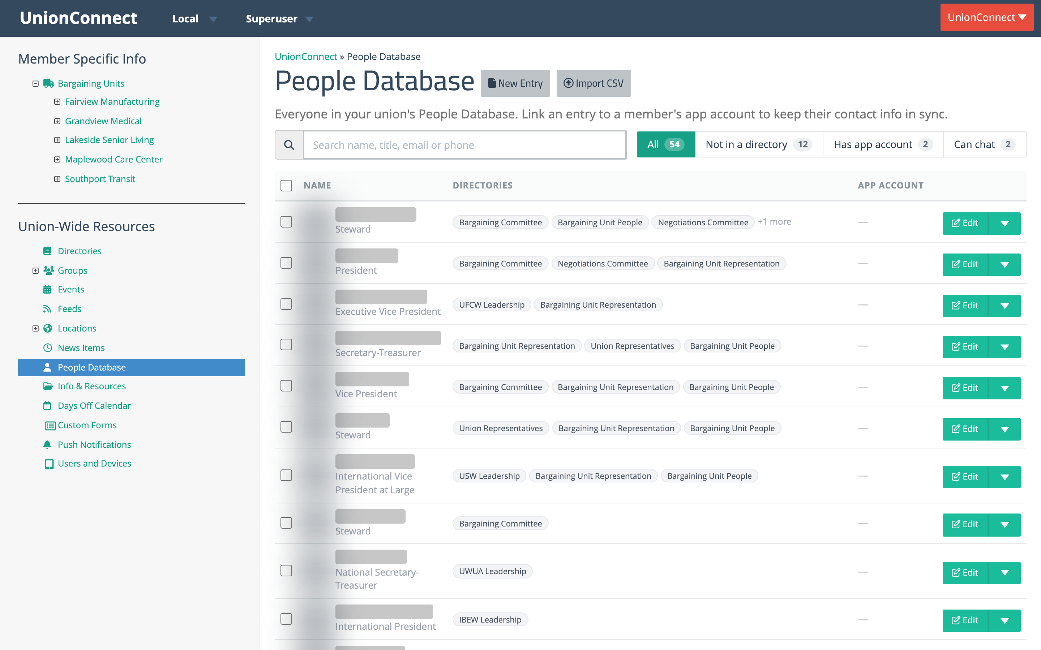Click the search name, title, email field
1041x650 pixels.
click(464, 145)
